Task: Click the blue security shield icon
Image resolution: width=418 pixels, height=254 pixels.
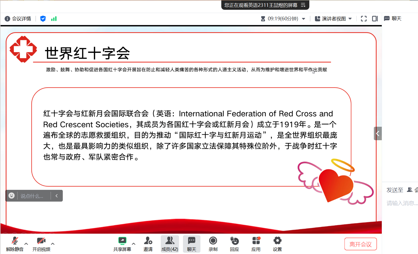Action: 43,19
